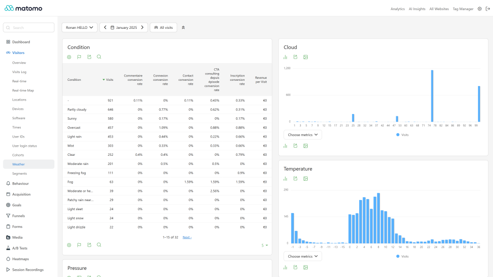This screenshot has width=493, height=277.
Task: Click the Partly cloudy row label
Action: [x=77, y=110]
